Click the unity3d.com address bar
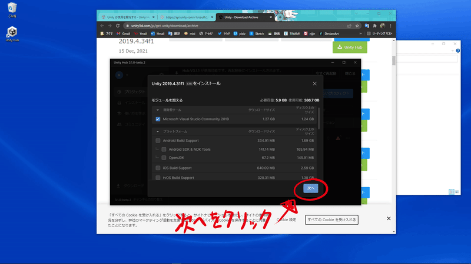Screen dimensions: 471x264 (234, 26)
